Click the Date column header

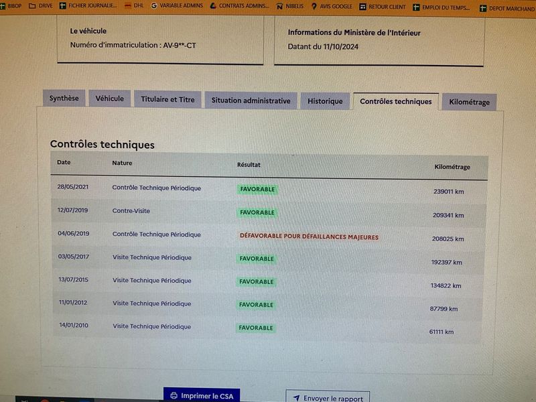(64, 162)
